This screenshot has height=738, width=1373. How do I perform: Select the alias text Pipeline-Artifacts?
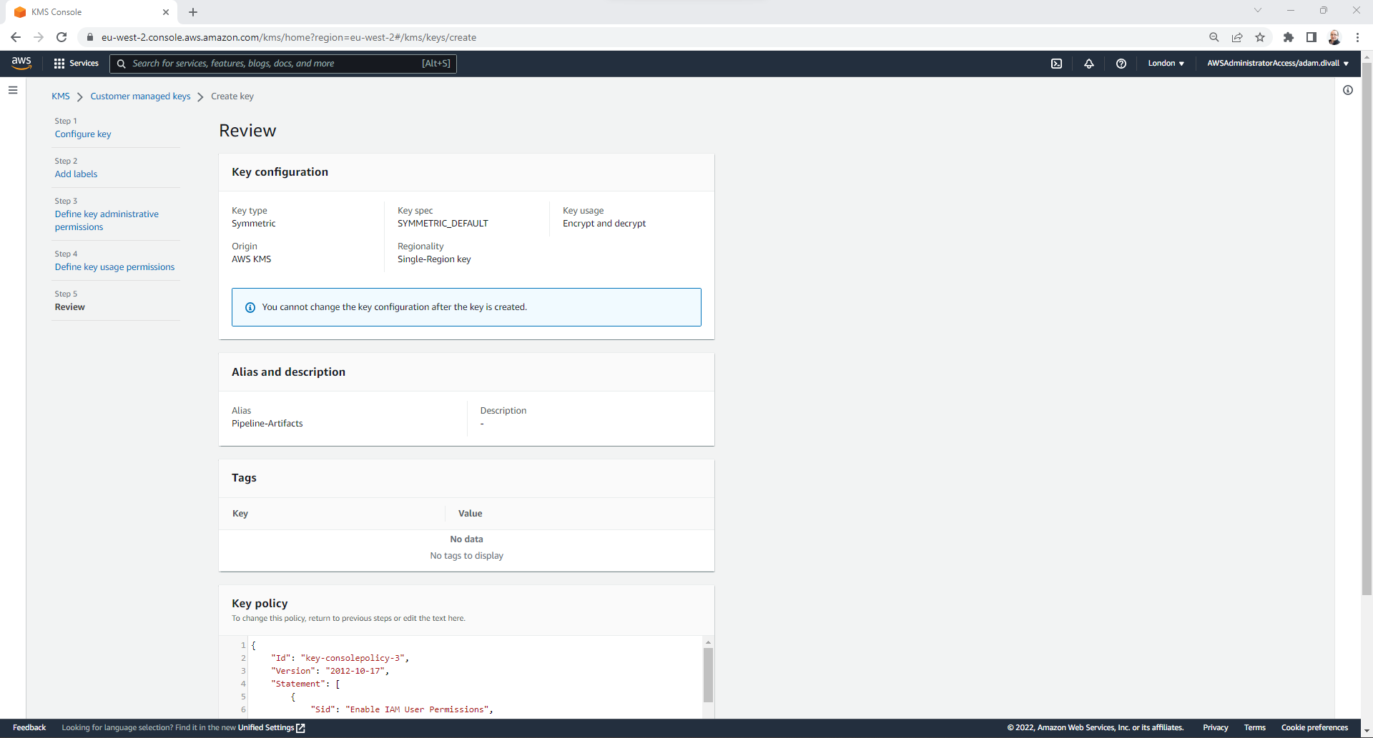coord(267,424)
